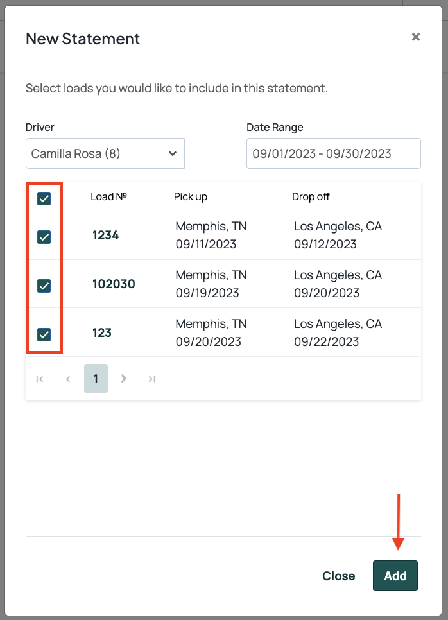The width and height of the screenshot is (448, 620).
Task: Open the Date Range picker field
Action: click(x=334, y=153)
